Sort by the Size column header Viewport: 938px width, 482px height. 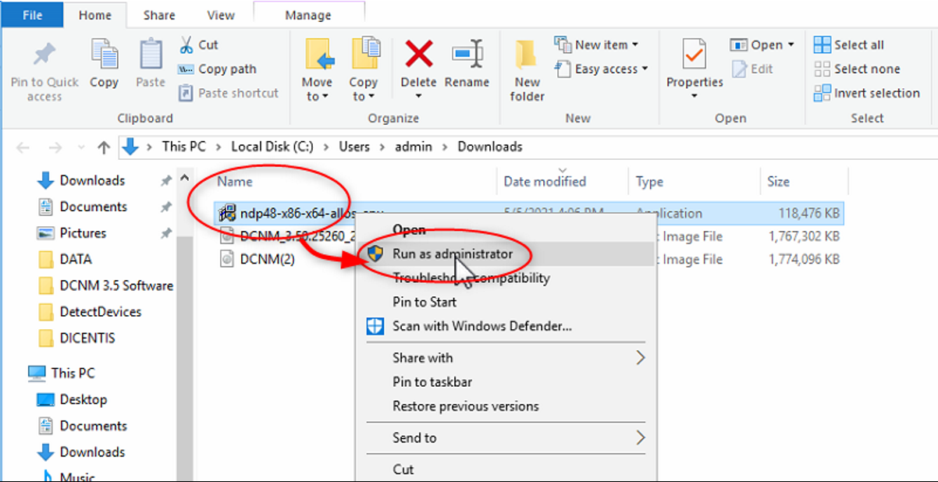[x=779, y=182]
